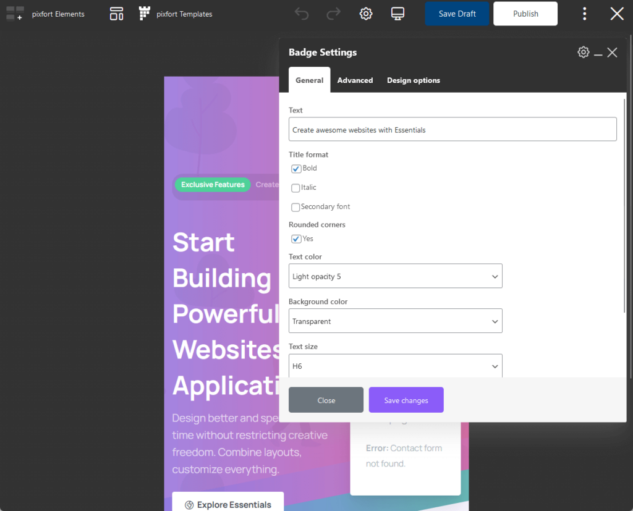Change Text size using the H6 dropdown
Viewport: 633px width, 511px height.
[x=395, y=366]
